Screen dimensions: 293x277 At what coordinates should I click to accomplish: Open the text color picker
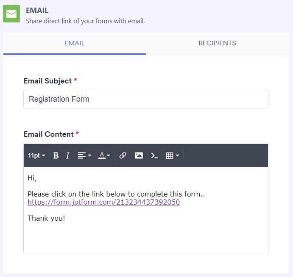[x=104, y=155]
